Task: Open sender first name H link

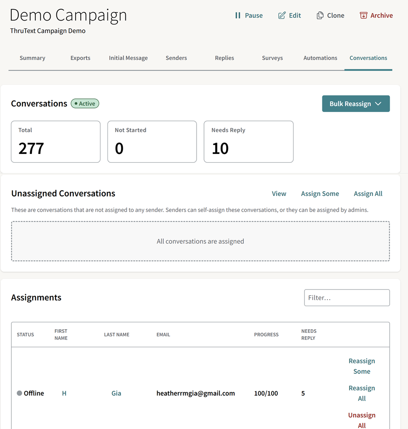Action: point(64,394)
